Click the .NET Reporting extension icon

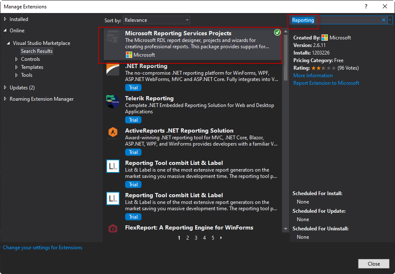[x=113, y=69]
